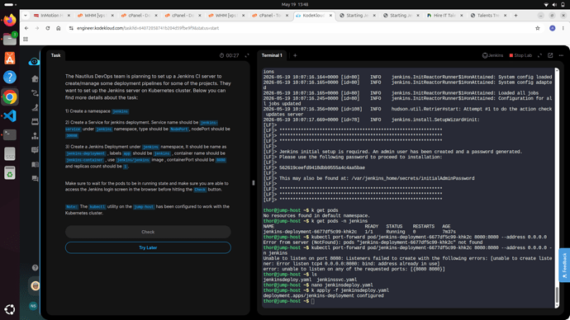The height and width of the screenshot is (320, 570).
Task: Go to the browser home page icon
Action: 58,28
